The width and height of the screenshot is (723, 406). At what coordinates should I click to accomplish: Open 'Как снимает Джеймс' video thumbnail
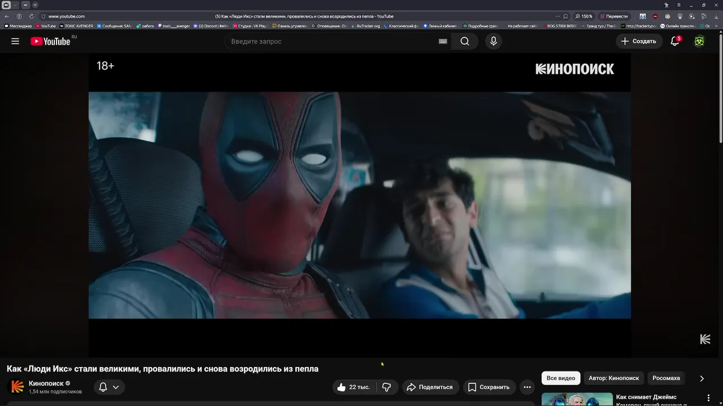point(577,399)
